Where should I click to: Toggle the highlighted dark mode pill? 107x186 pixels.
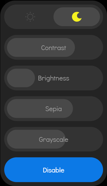77,17
